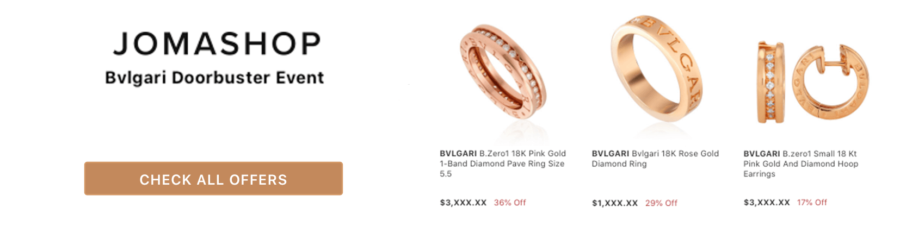Click BVLGARI brand name on second product
The width and height of the screenshot is (906, 227).
(x=611, y=154)
